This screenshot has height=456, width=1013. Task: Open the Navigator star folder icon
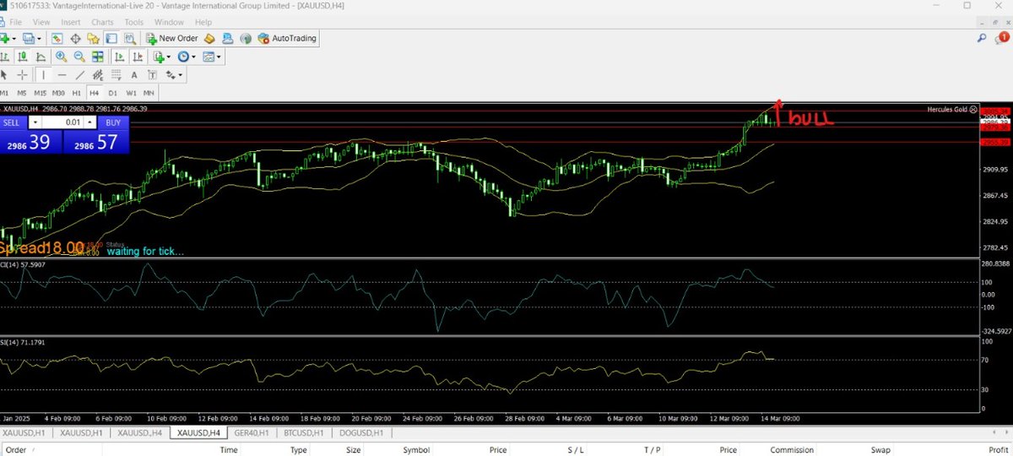(x=94, y=38)
